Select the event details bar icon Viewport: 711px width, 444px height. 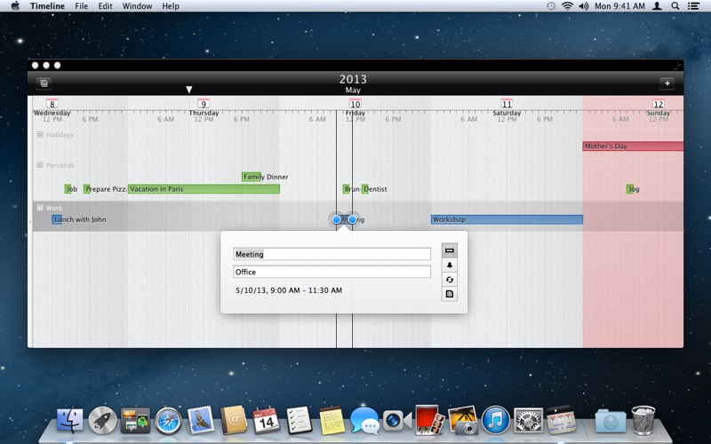[450, 250]
